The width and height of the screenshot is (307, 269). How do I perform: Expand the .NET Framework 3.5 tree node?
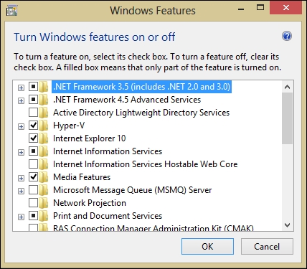tap(21, 88)
